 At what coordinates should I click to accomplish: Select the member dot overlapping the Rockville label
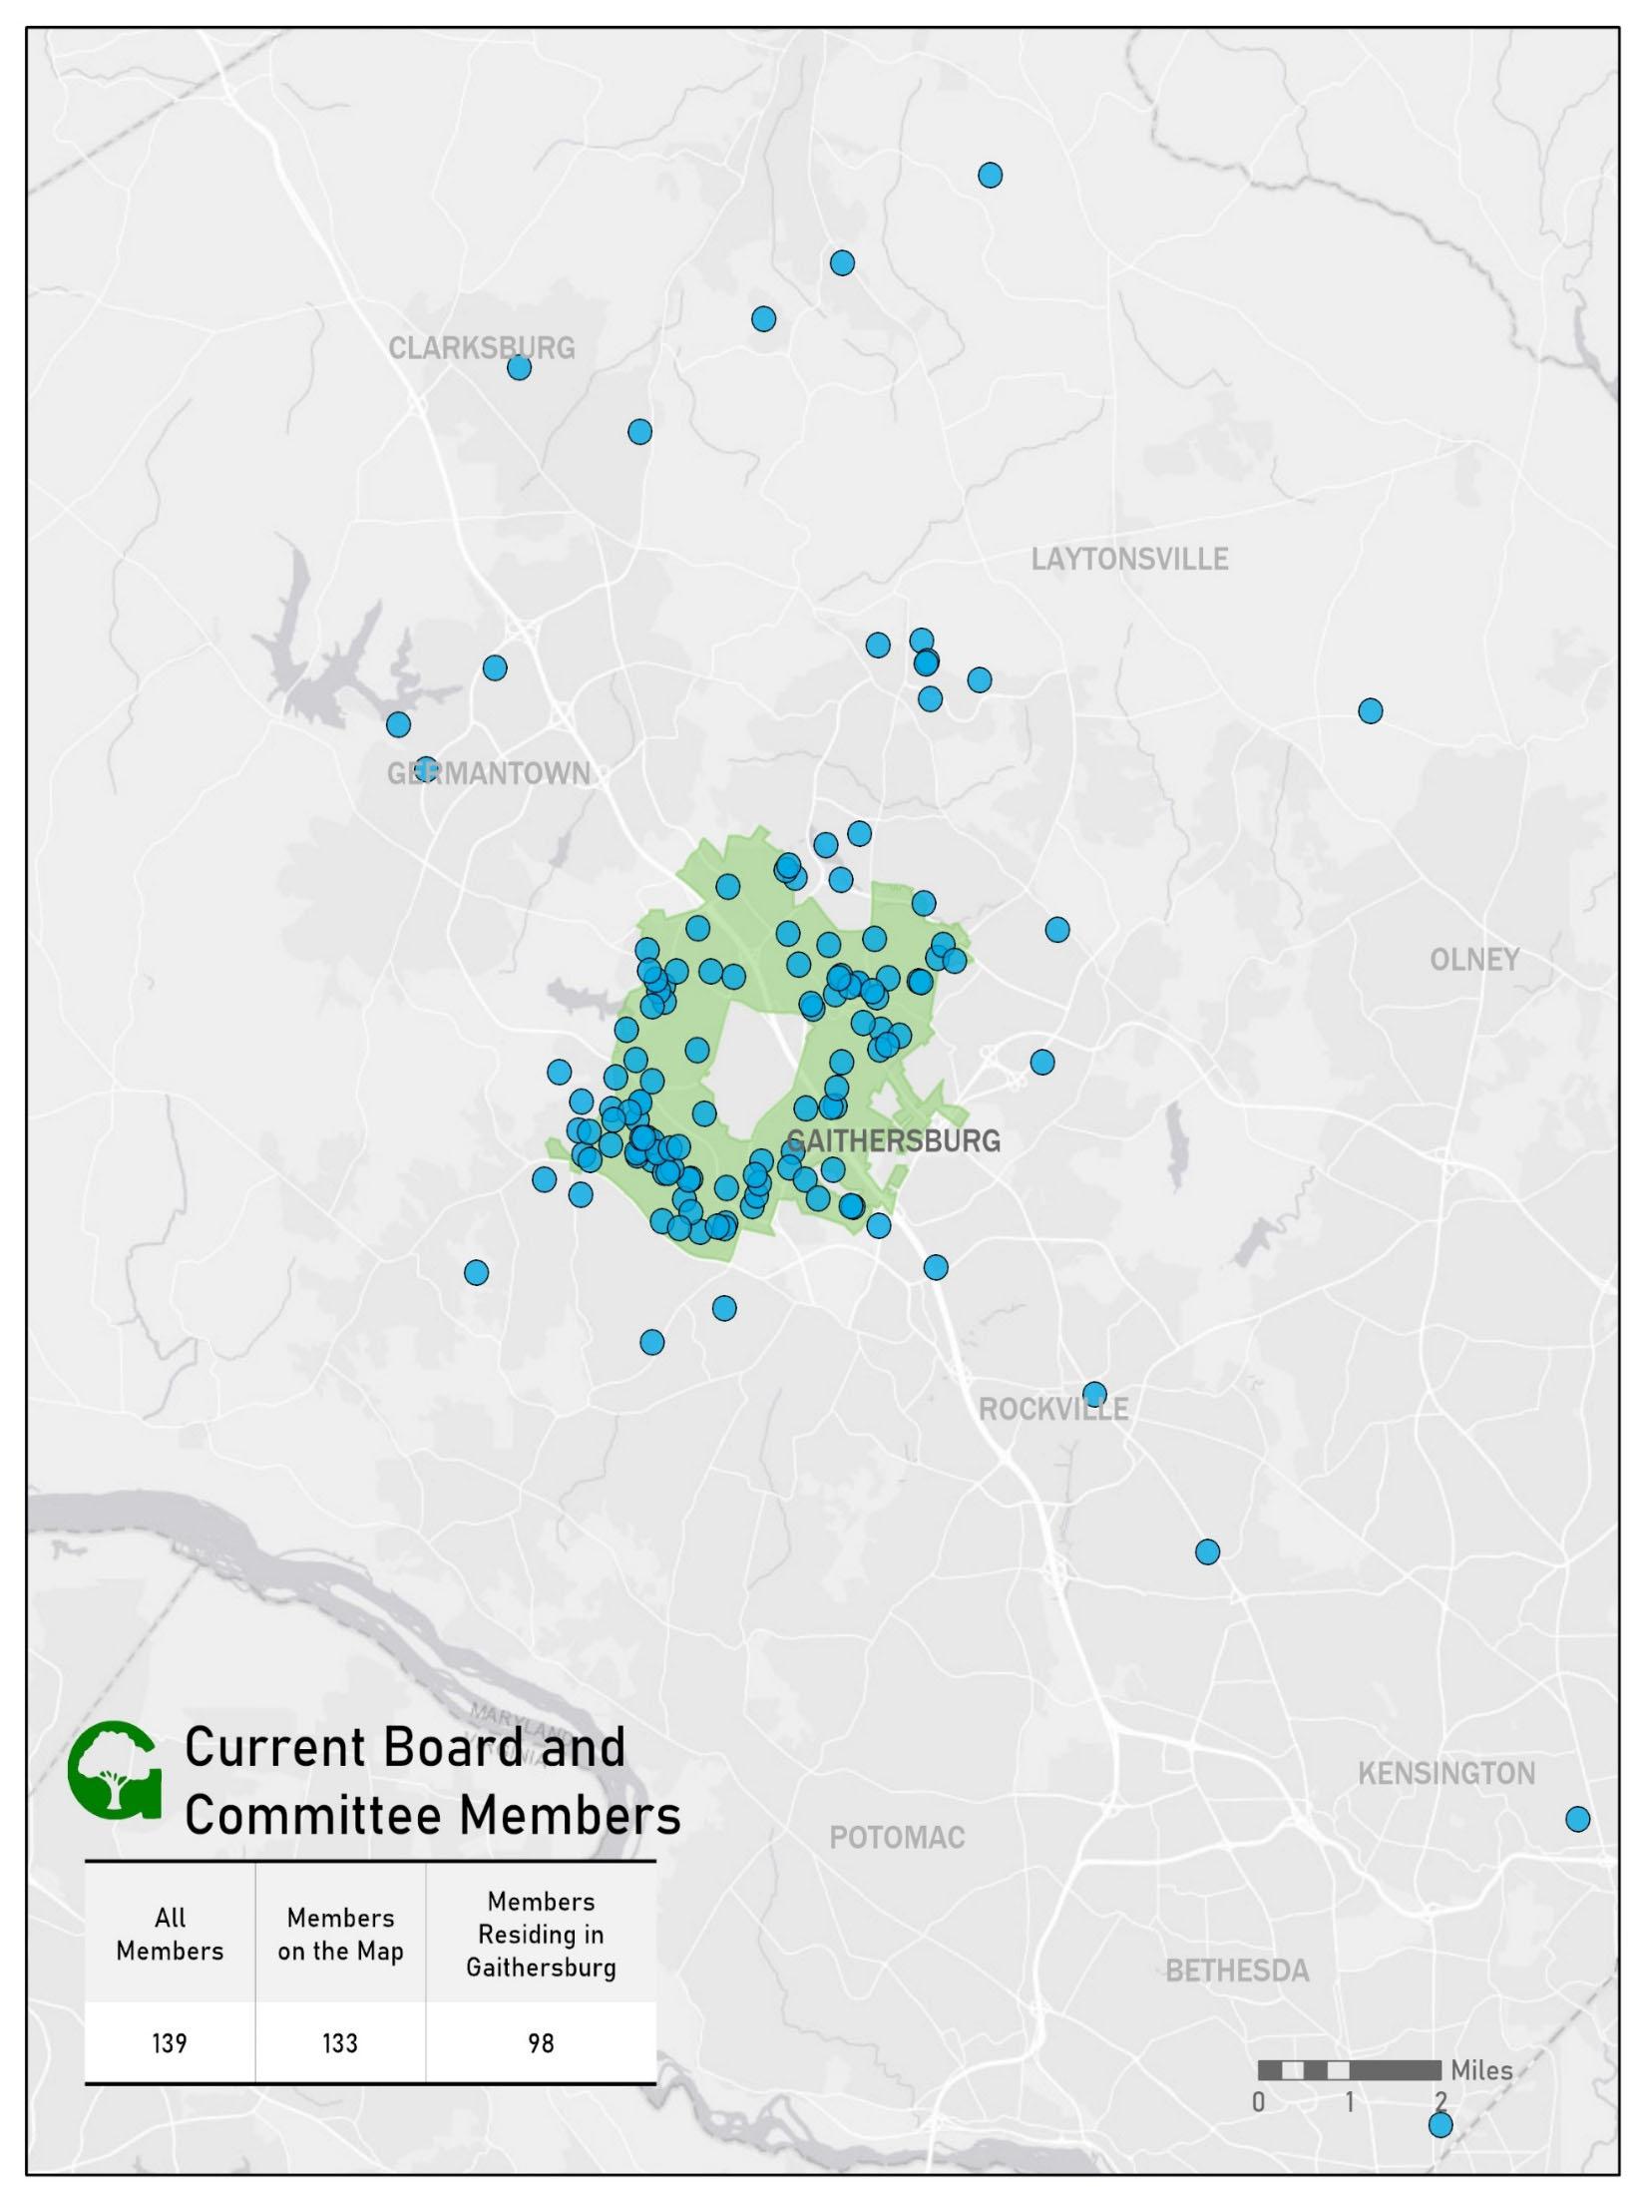click(1094, 1394)
